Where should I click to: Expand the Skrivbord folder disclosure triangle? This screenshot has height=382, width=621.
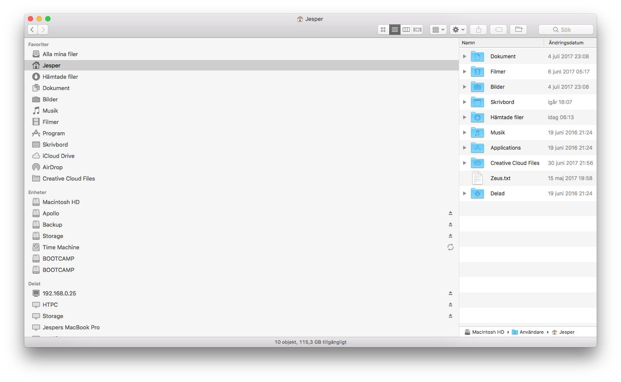464,102
